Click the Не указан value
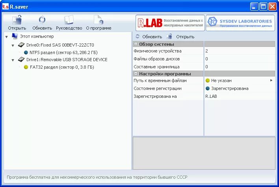The image size is (279, 187). pos(221,80)
